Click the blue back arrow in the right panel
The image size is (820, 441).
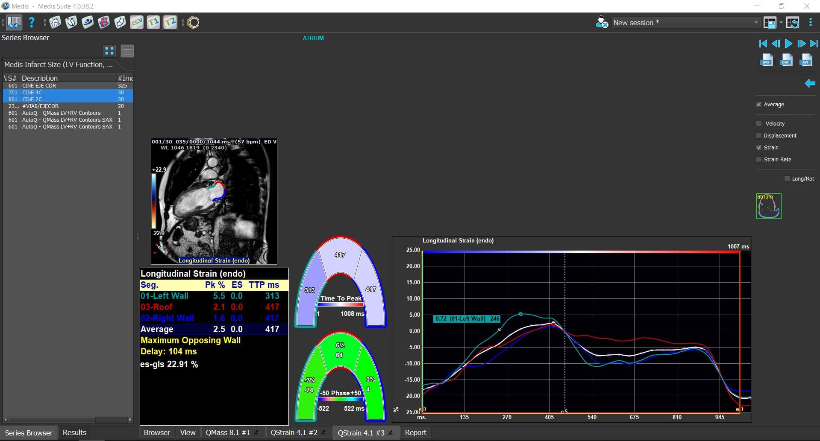[810, 83]
